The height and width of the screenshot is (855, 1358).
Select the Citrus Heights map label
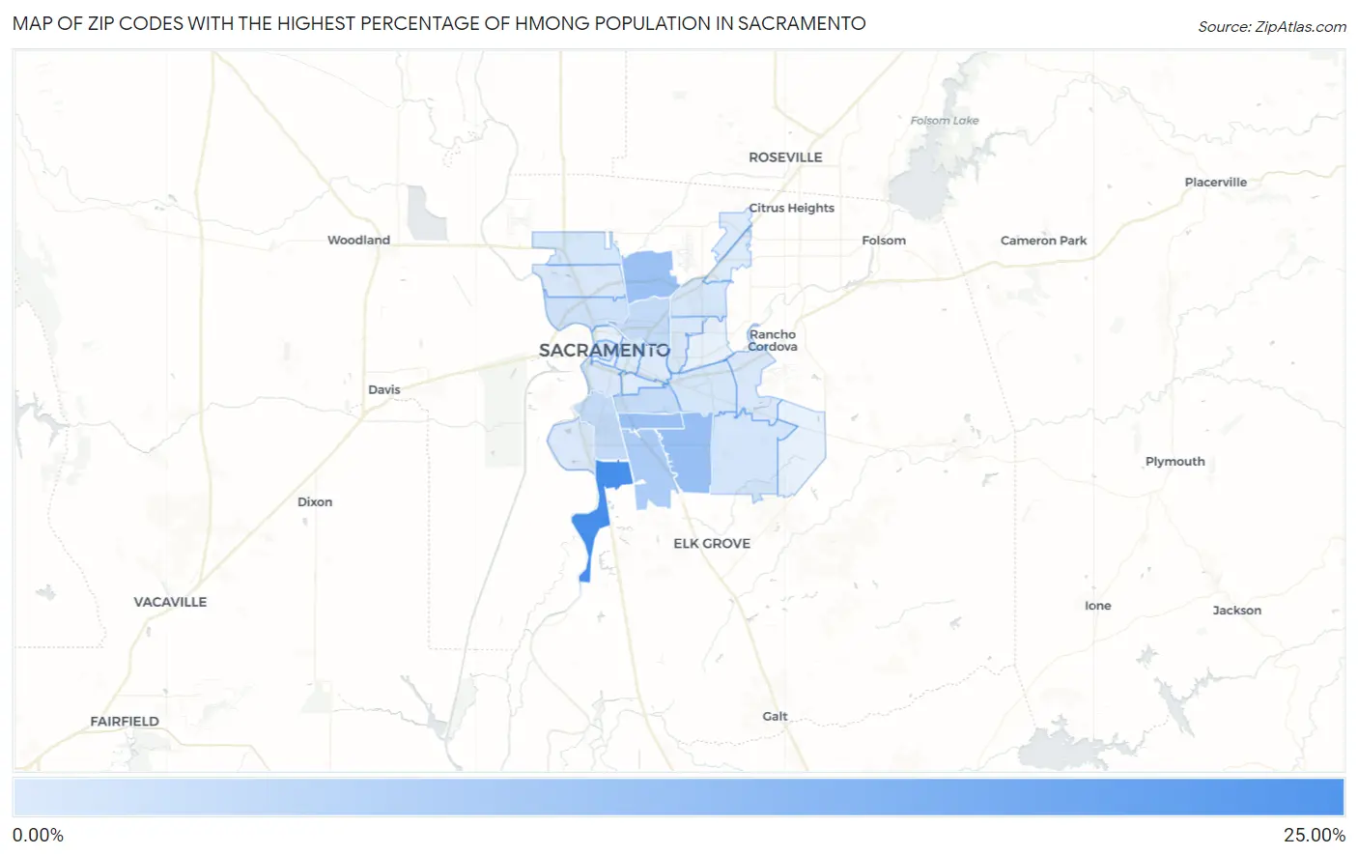(x=791, y=208)
